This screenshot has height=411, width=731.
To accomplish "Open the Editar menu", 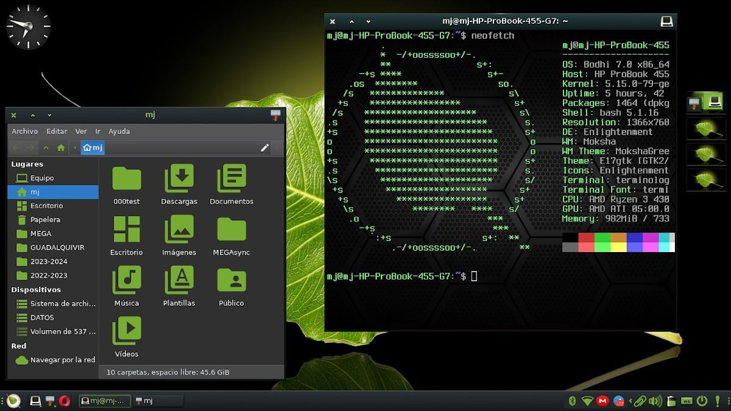I will pos(57,131).
